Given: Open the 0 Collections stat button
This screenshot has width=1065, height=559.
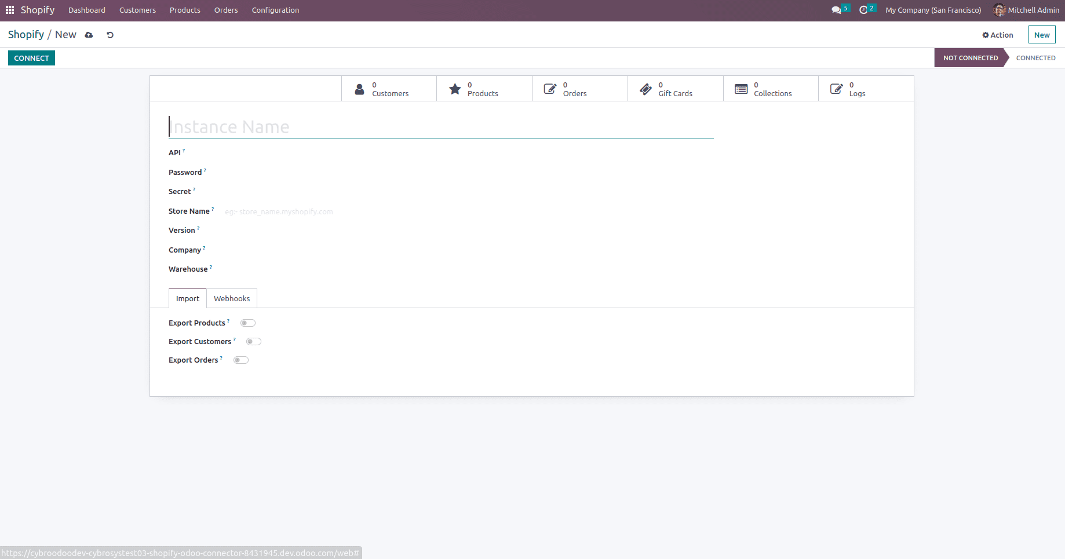Looking at the screenshot, I should pyautogui.click(x=771, y=89).
